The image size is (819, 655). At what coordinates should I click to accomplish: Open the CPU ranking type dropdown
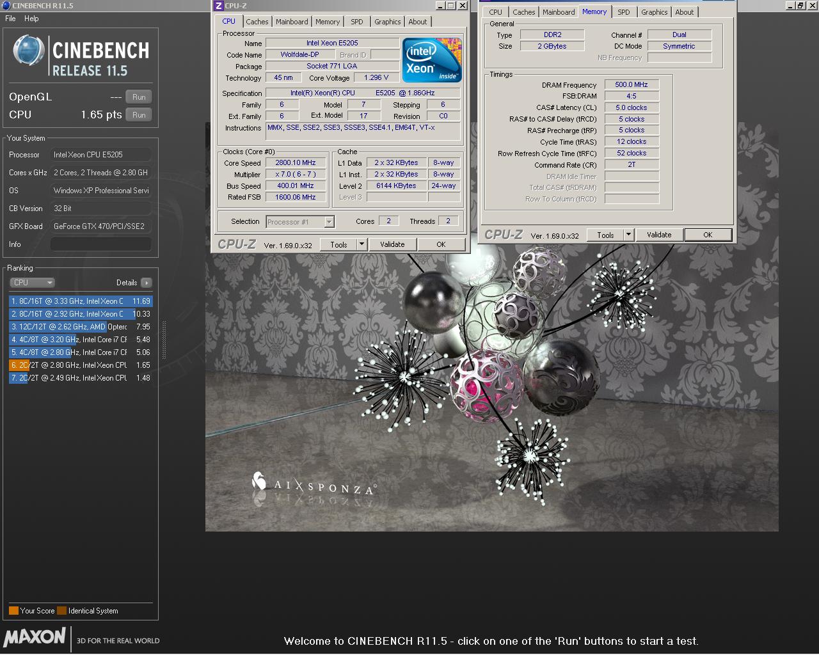click(32, 283)
